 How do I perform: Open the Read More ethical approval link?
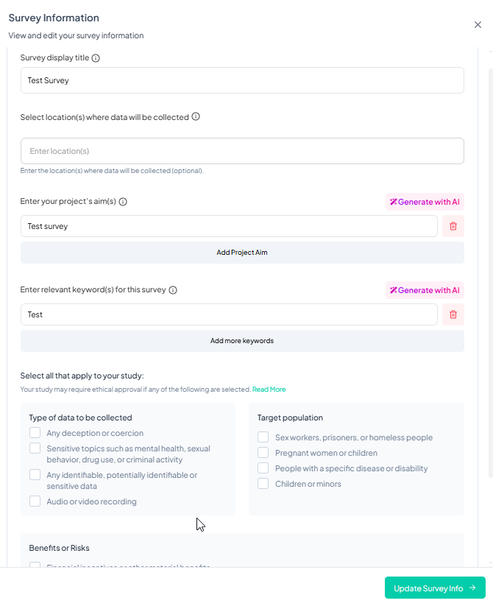269,390
